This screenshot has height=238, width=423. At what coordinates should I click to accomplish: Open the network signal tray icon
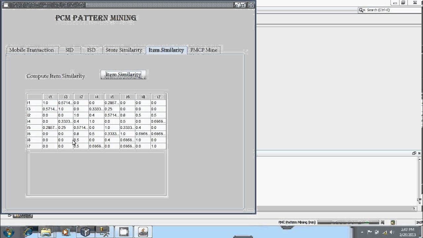(x=384, y=232)
